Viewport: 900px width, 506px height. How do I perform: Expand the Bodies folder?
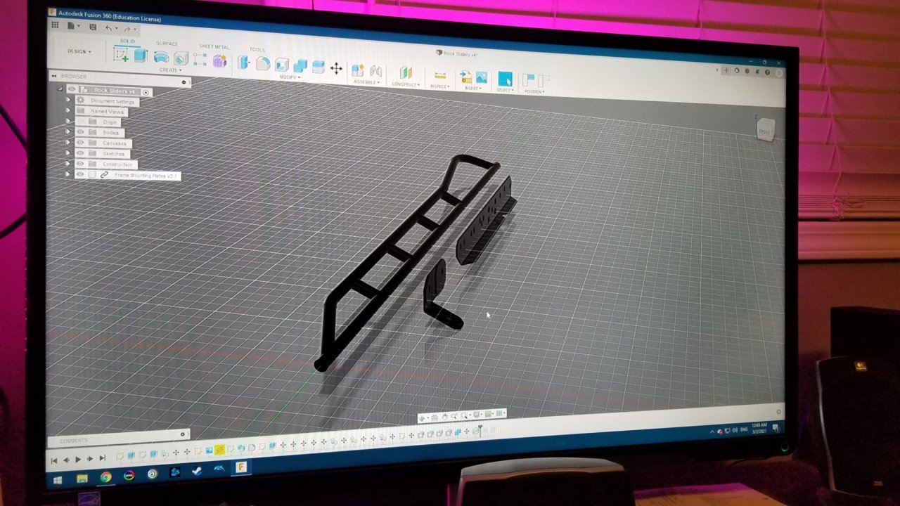68,132
